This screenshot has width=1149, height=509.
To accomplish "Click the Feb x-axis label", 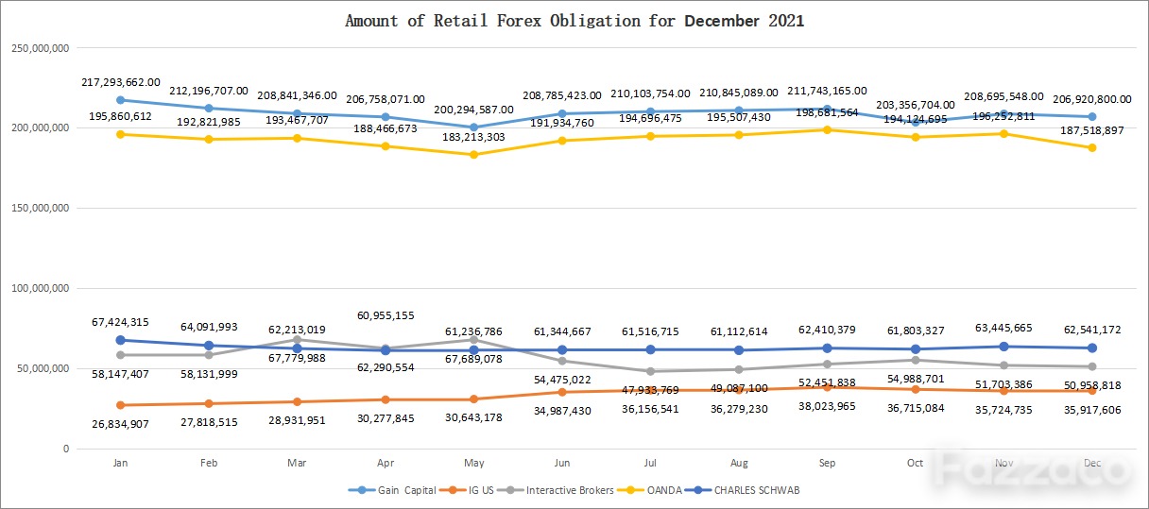I will pos(209,463).
